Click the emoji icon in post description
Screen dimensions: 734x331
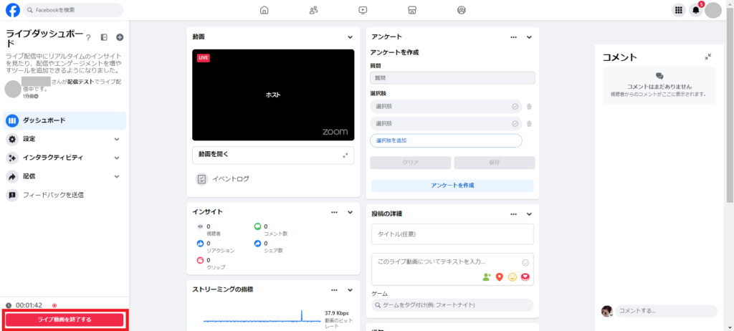[x=525, y=262]
